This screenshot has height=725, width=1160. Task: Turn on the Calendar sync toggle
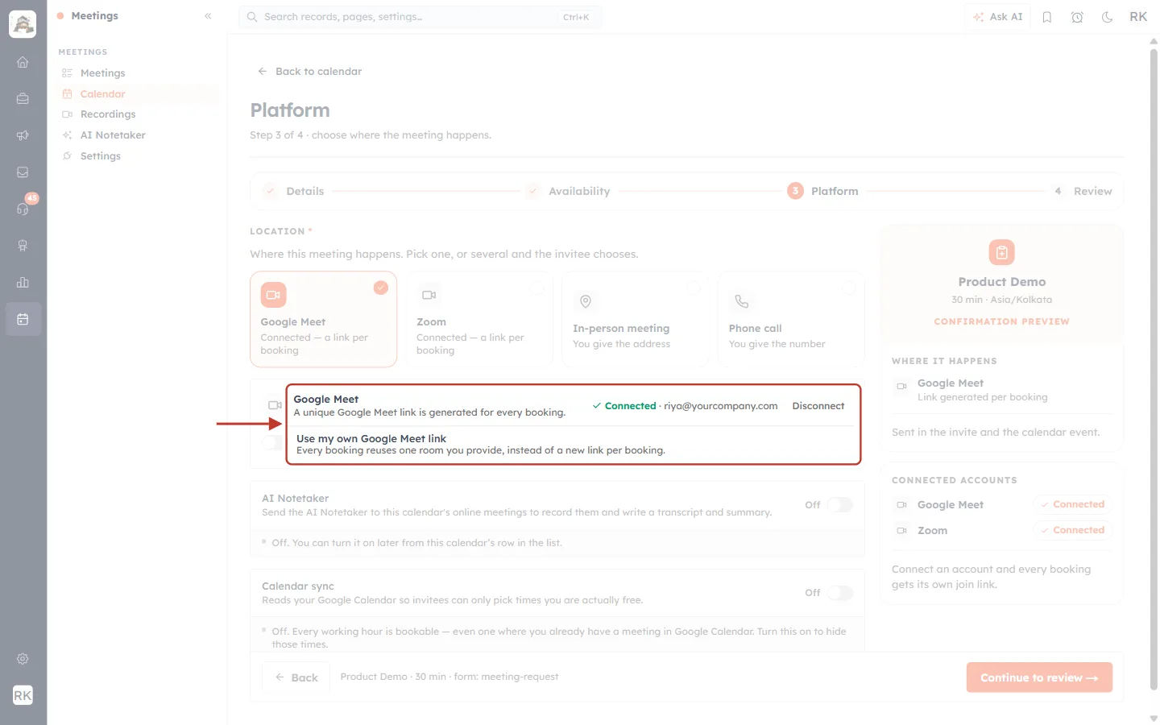click(839, 593)
